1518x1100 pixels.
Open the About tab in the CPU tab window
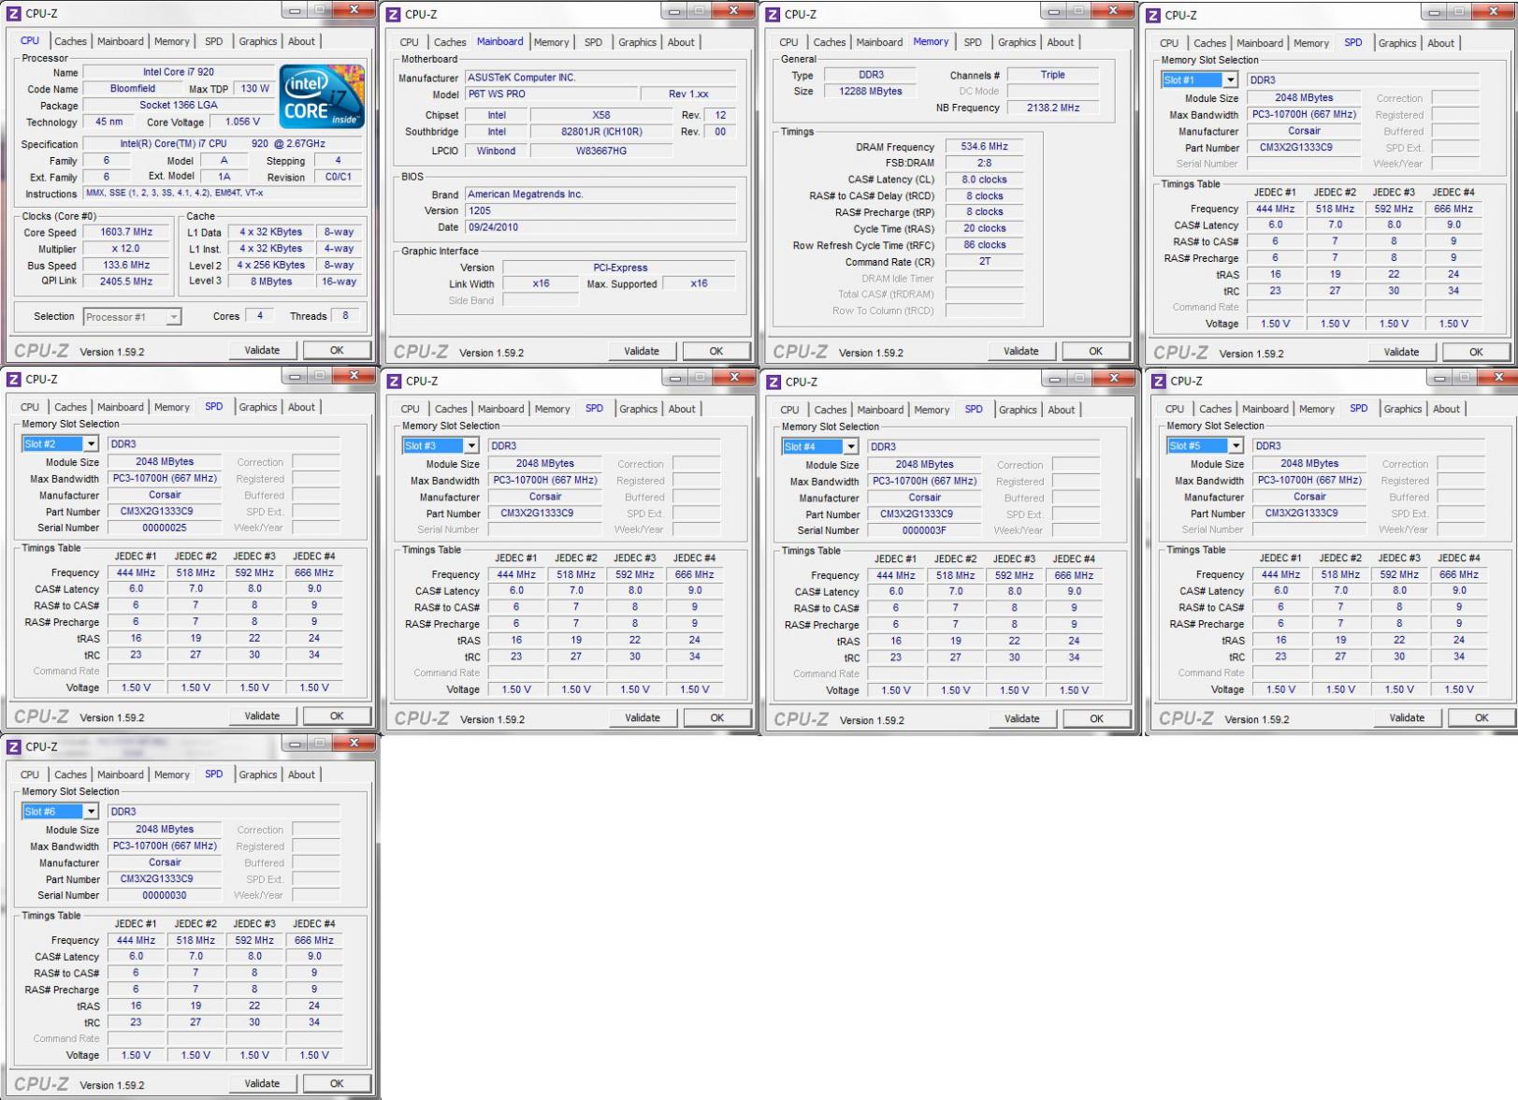pos(301,41)
